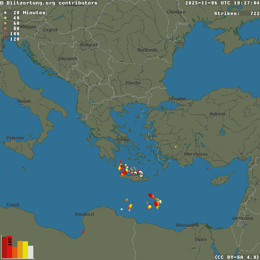Screen dimensions: 260x260
Task: Click the Bucuresti city marker
Action: (x=147, y=53)
